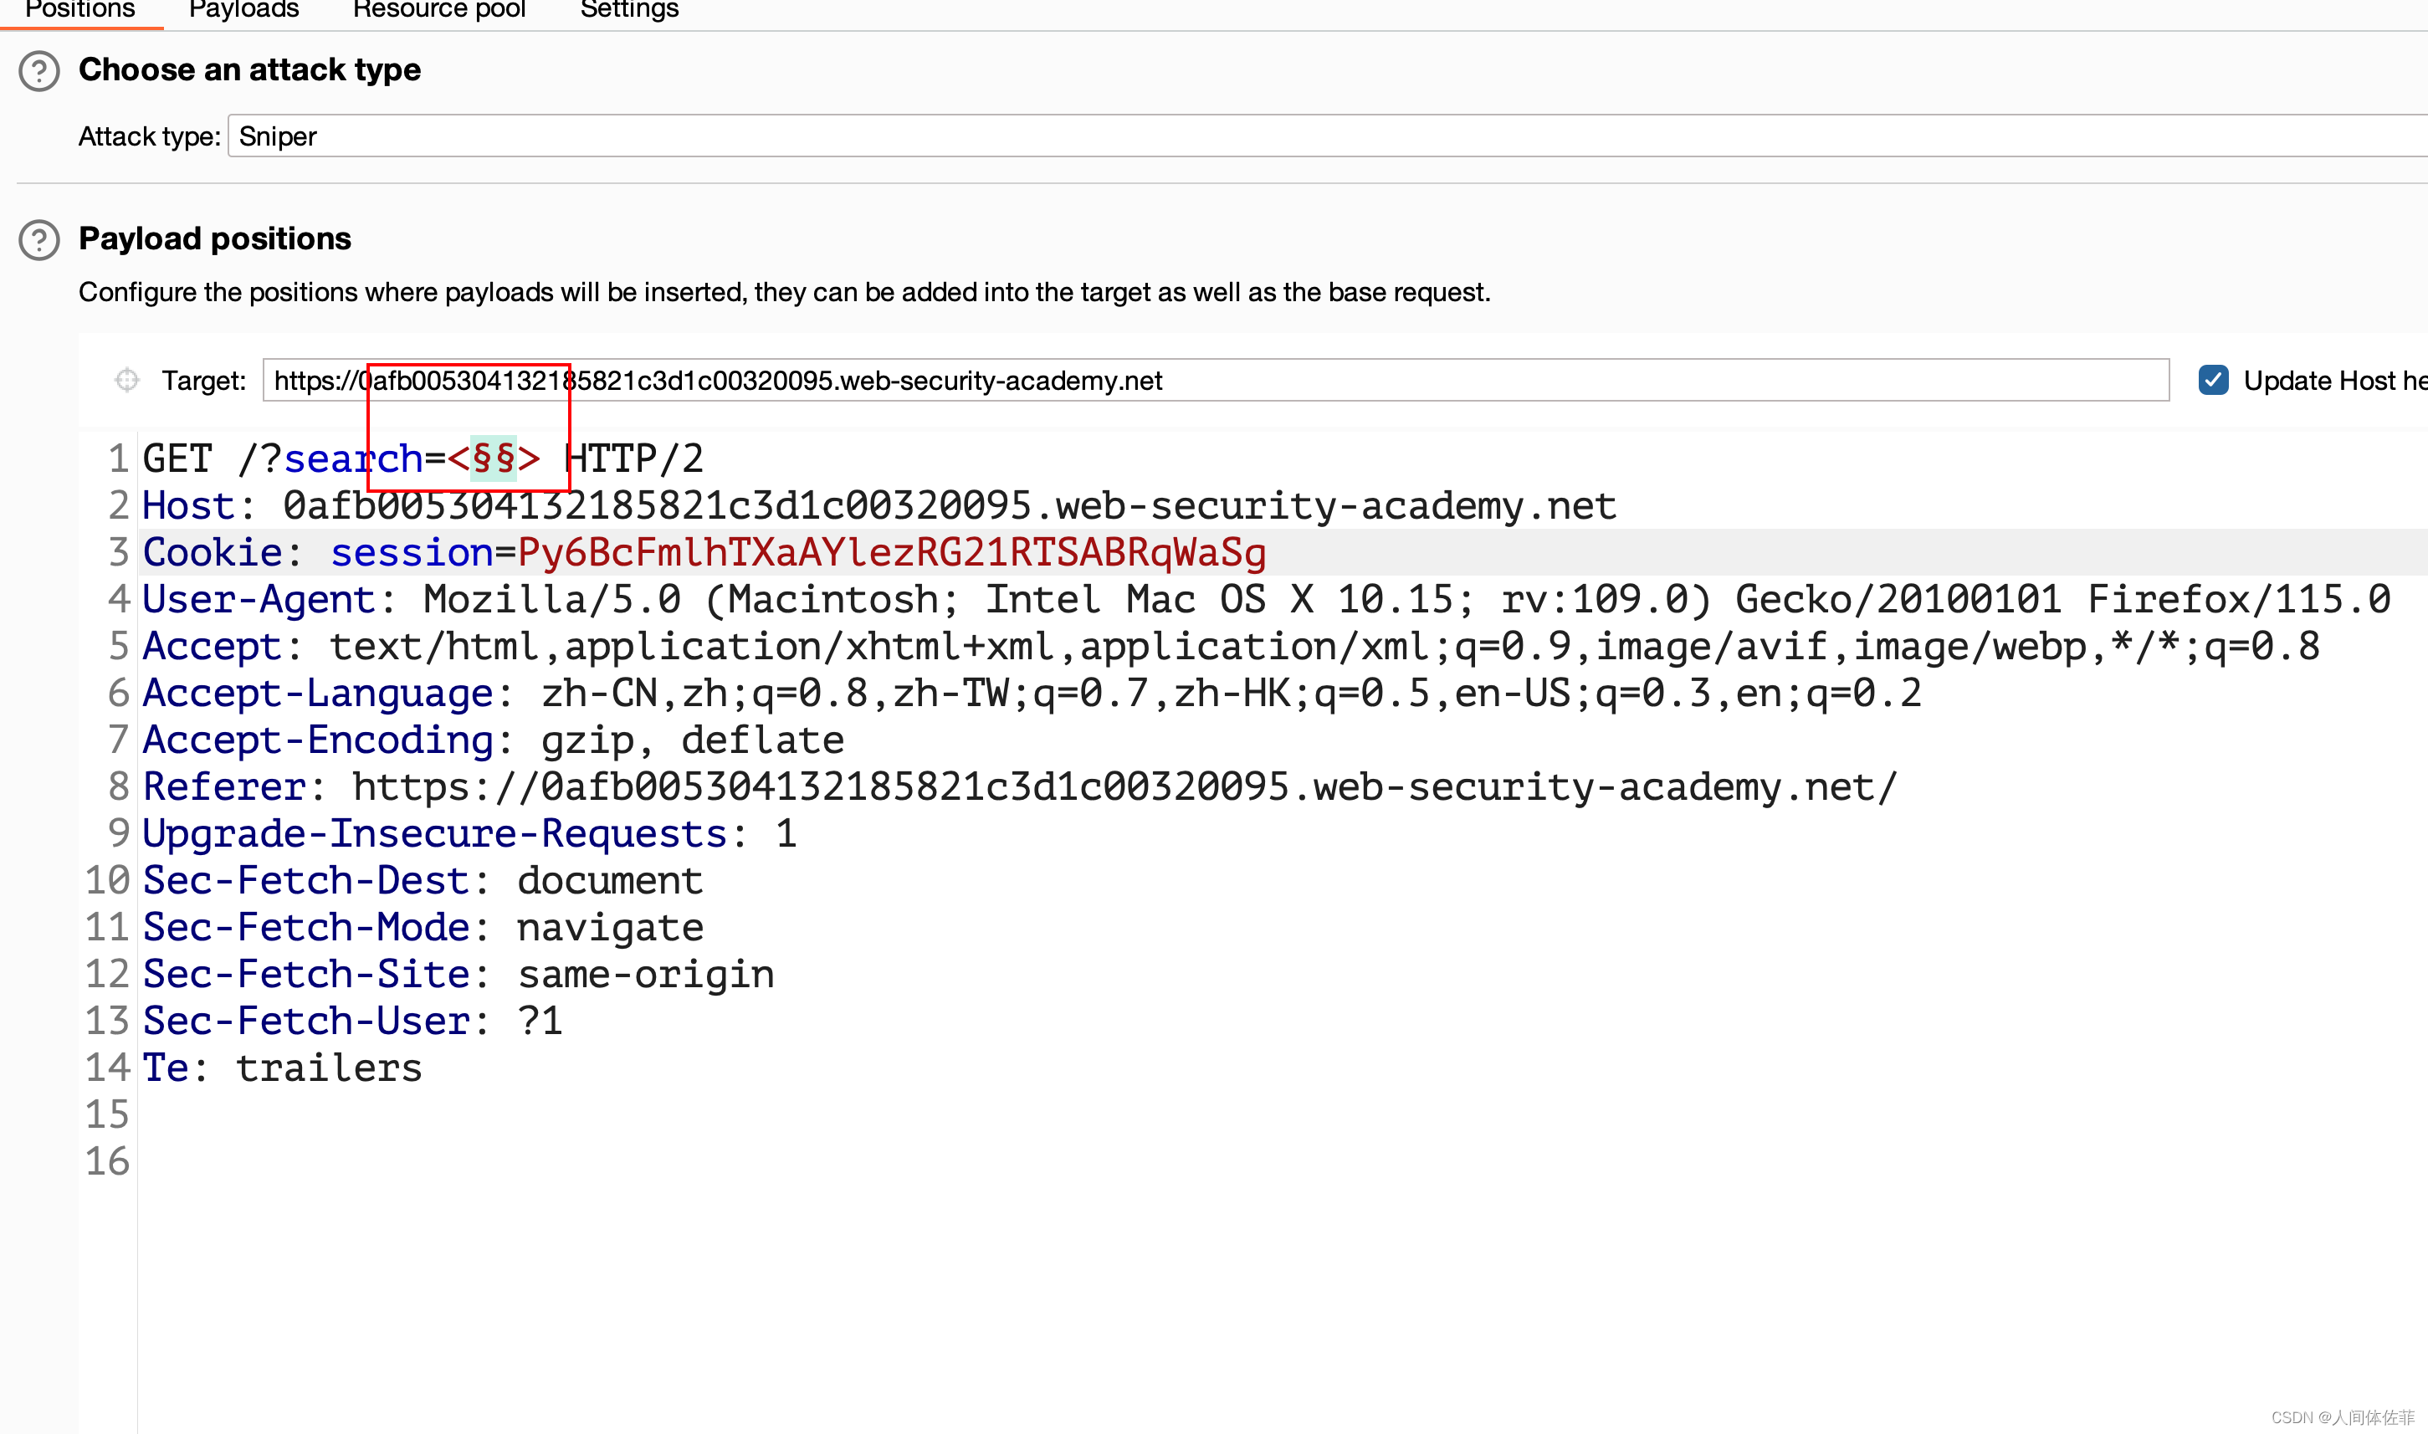Toggle the Update Host header checkbox

tap(2212, 381)
